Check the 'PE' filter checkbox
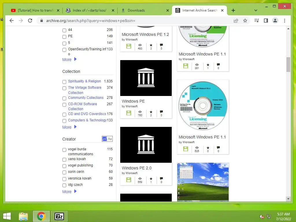This screenshot has height=222, width=296. (64, 37)
